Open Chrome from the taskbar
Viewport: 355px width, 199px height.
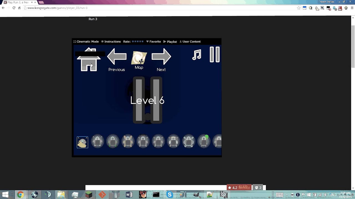tap(20, 195)
